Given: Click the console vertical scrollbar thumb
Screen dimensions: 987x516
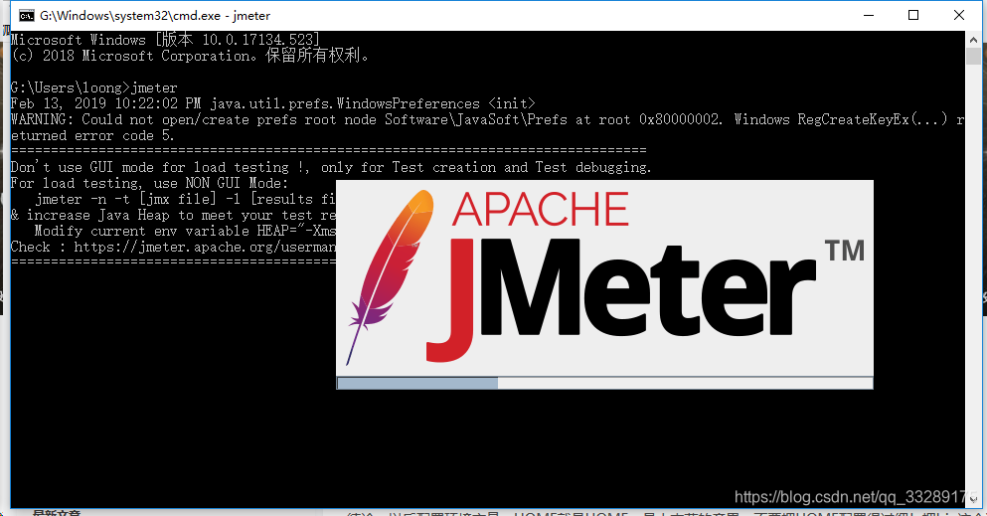Looking at the screenshot, I should point(974,56).
